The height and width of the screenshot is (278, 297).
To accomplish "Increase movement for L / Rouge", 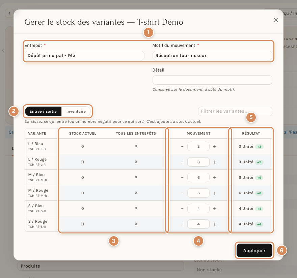I will pyautogui.click(x=215, y=162).
